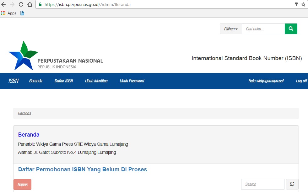This screenshot has height=192, width=308.
Task: Click the green secure padlock icon
Action: [x=40, y=4]
